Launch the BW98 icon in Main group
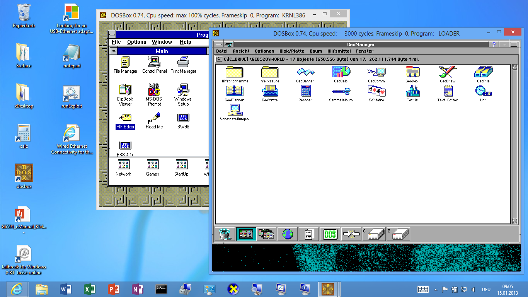This screenshot has height=297, width=528. (183, 121)
